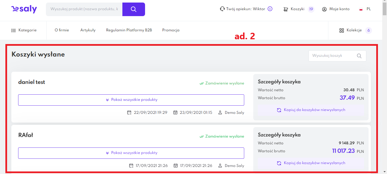Viewport: 387px width, 174px height.
Task: Open Regulamin Platformy B2B link
Action: [129, 30]
